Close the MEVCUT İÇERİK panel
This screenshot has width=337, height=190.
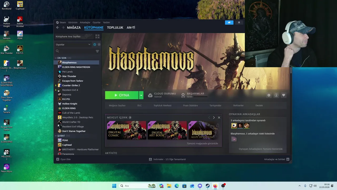[x=219, y=117]
